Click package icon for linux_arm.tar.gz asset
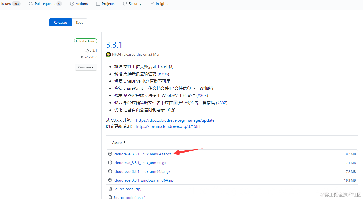Image resolution: width=363 pixels, height=199 pixels. [110, 162]
